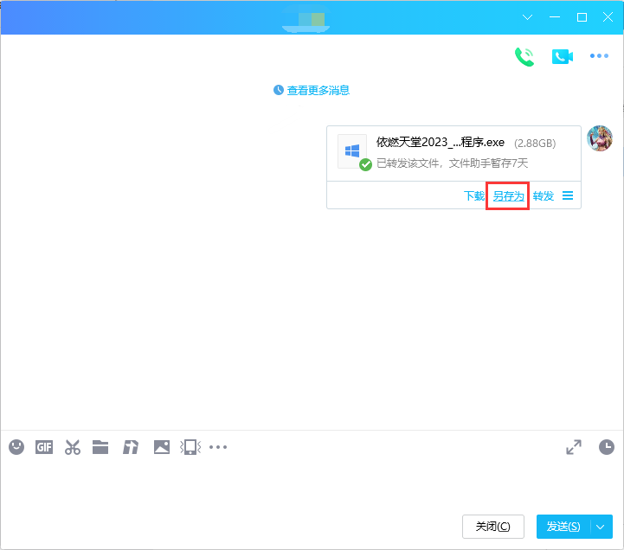This screenshot has width=624, height=550.
Task: Send a window shake to the contact
Action: [x=190, y=447]
